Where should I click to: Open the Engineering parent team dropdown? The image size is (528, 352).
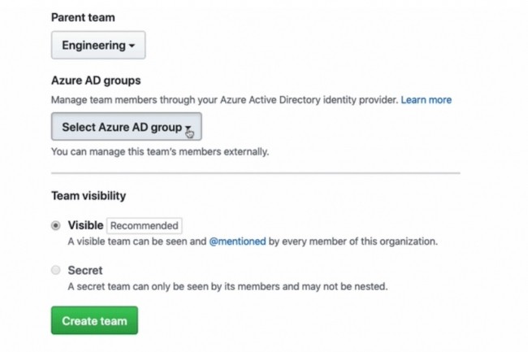pos(98,46)
